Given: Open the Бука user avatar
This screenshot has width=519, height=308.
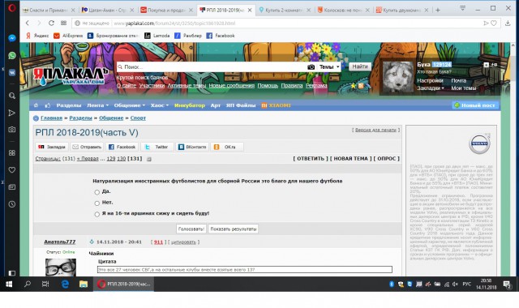Looking at the screenshot, I should tap(398, 78).
